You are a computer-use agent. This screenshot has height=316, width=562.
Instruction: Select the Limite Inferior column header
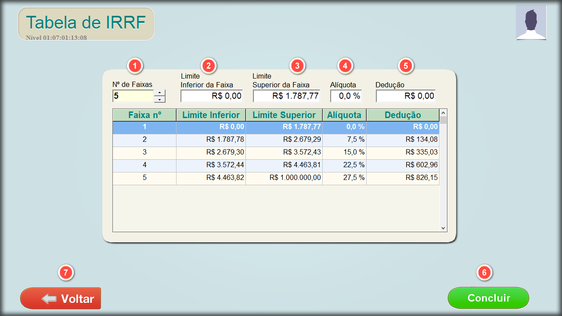[x=211, y=115]
